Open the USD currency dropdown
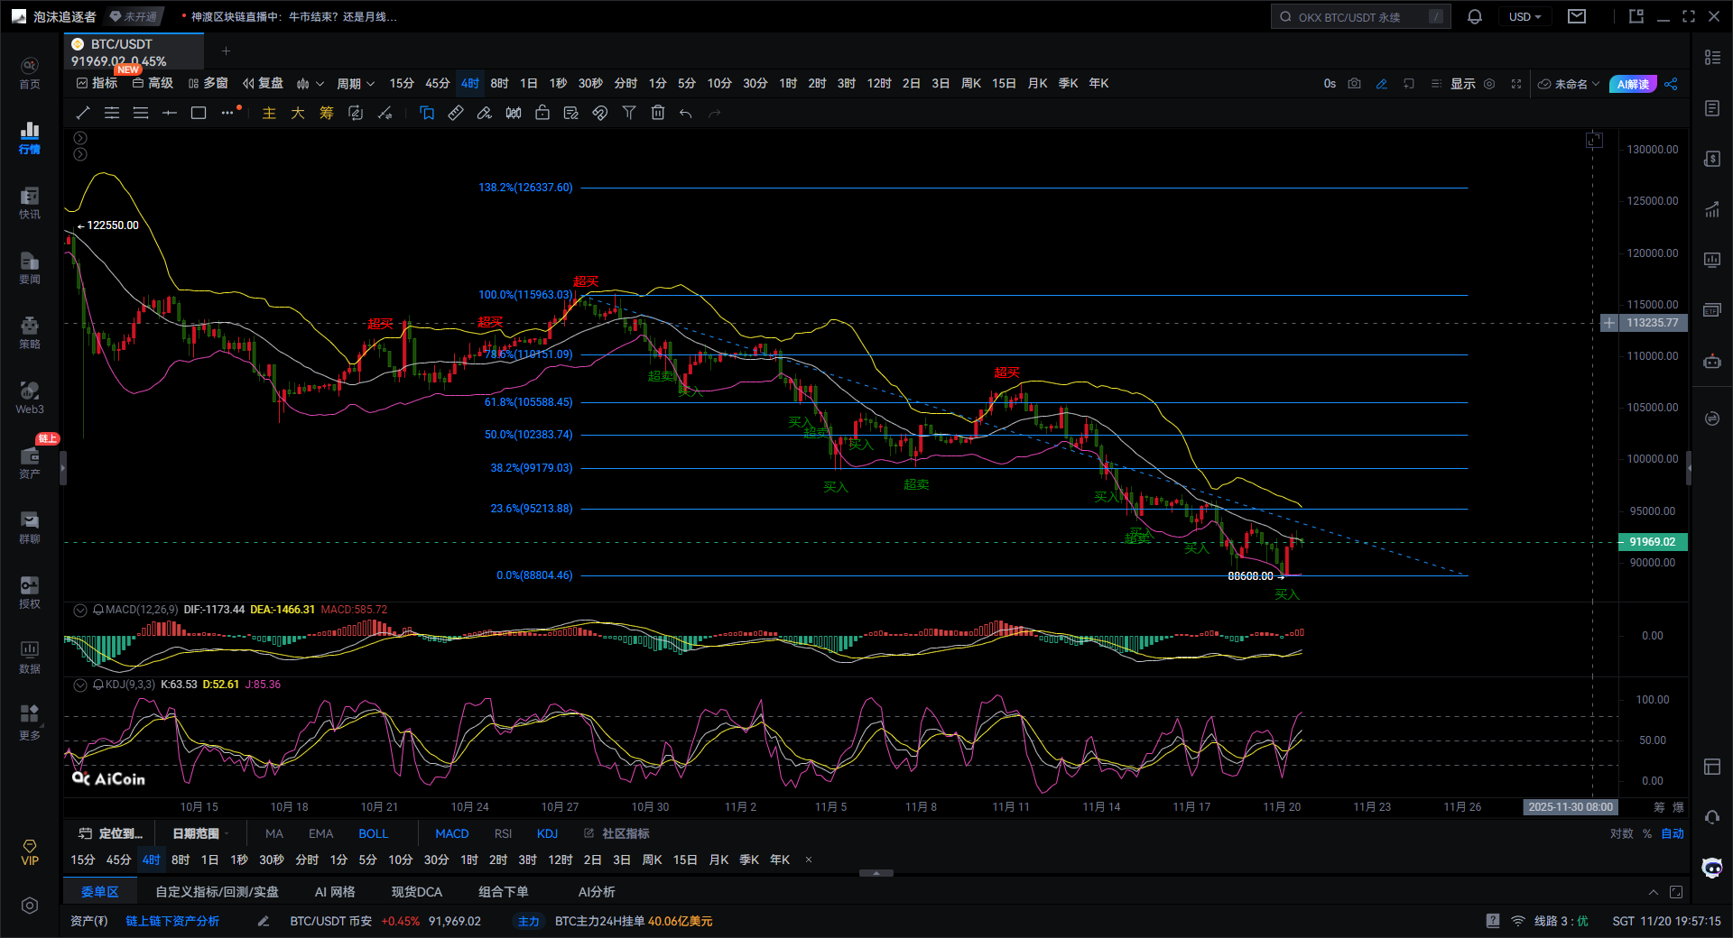The width and height of the screenshot is (1733, 938). point(1524,17)
